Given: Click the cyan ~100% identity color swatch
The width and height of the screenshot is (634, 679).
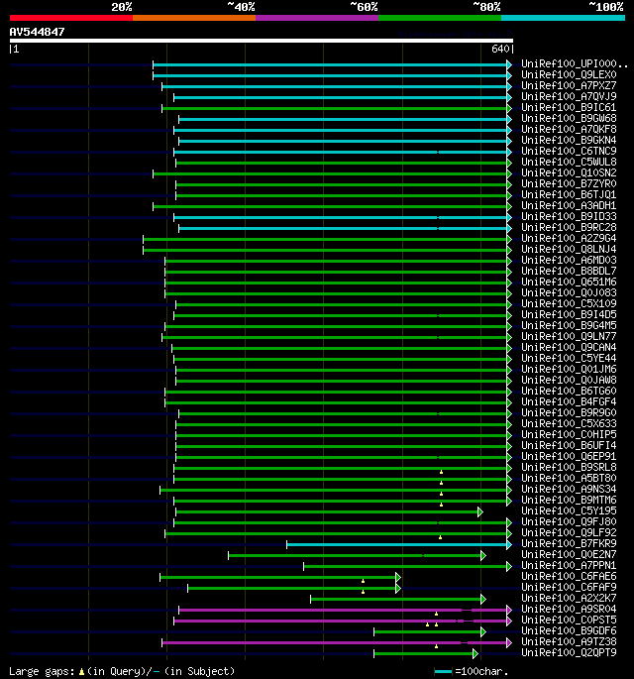Looking at the screenshot, I should 563,18.
